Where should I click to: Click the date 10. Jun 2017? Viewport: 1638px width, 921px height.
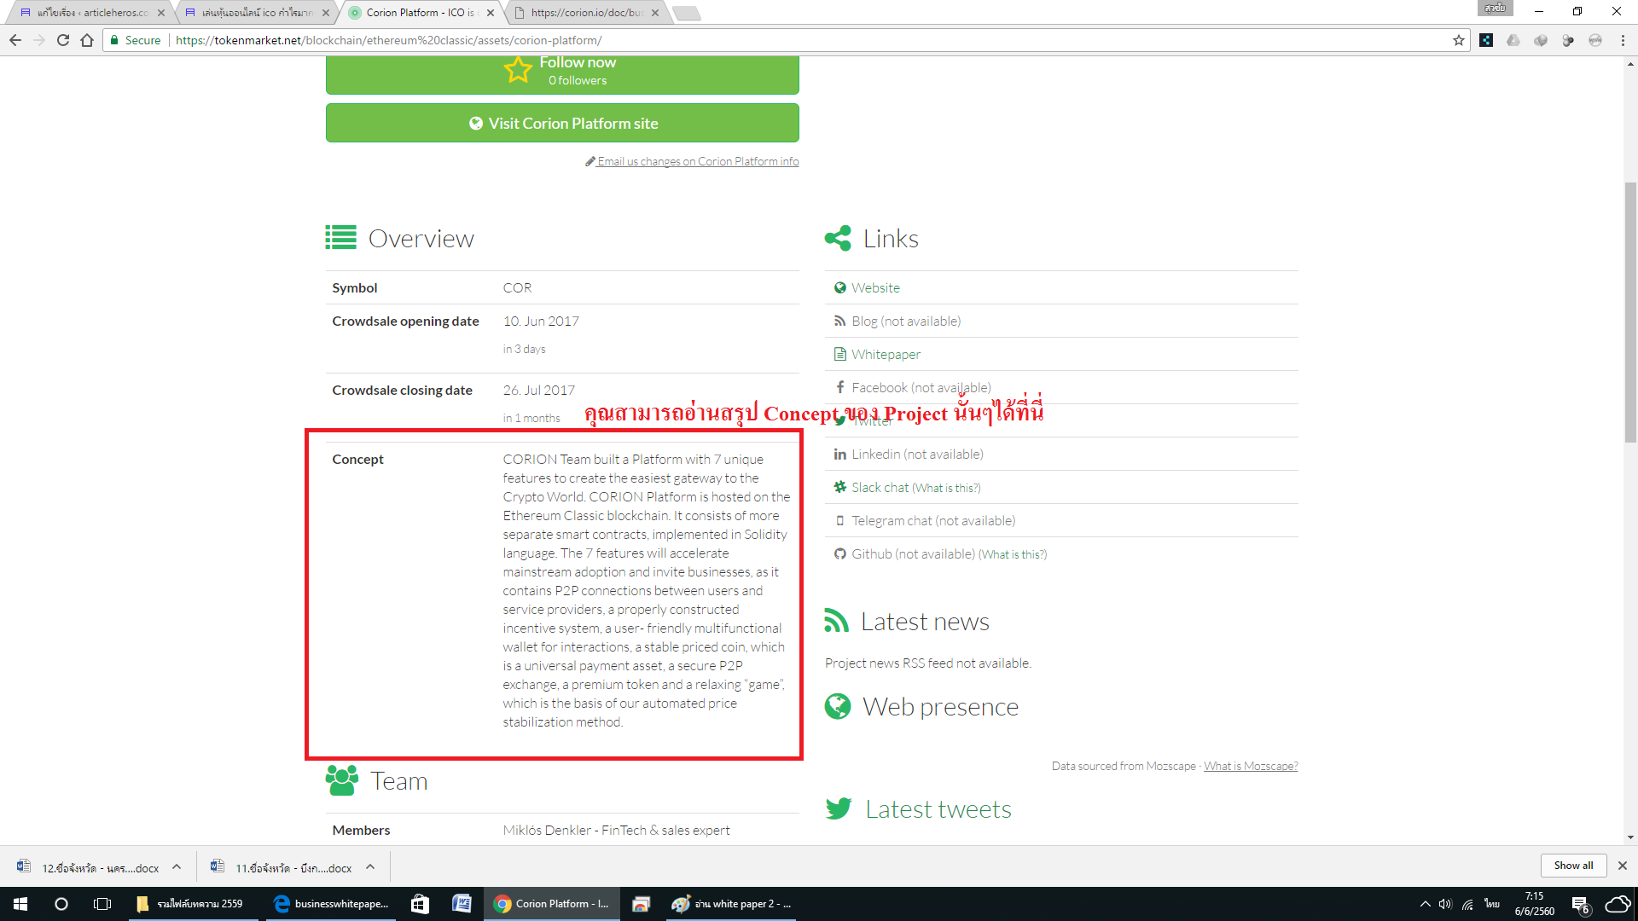pyautogui.click(x=541, y=321)
